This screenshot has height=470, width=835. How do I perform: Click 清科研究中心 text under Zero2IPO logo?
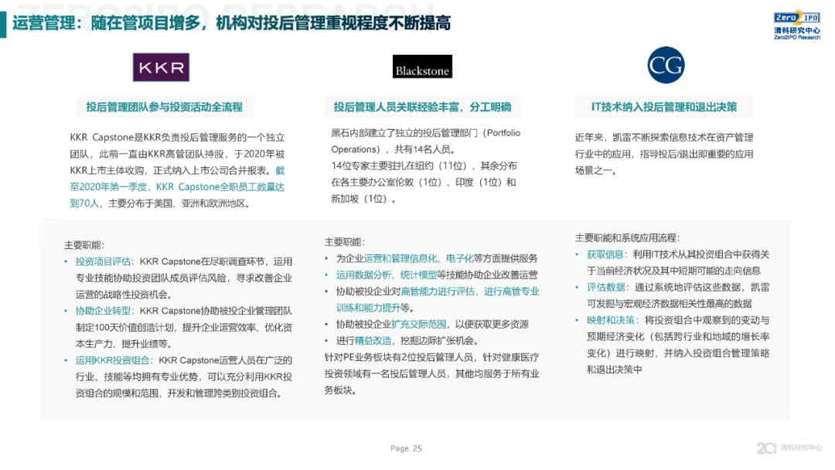pyautogui.click(x=796, y=31)
